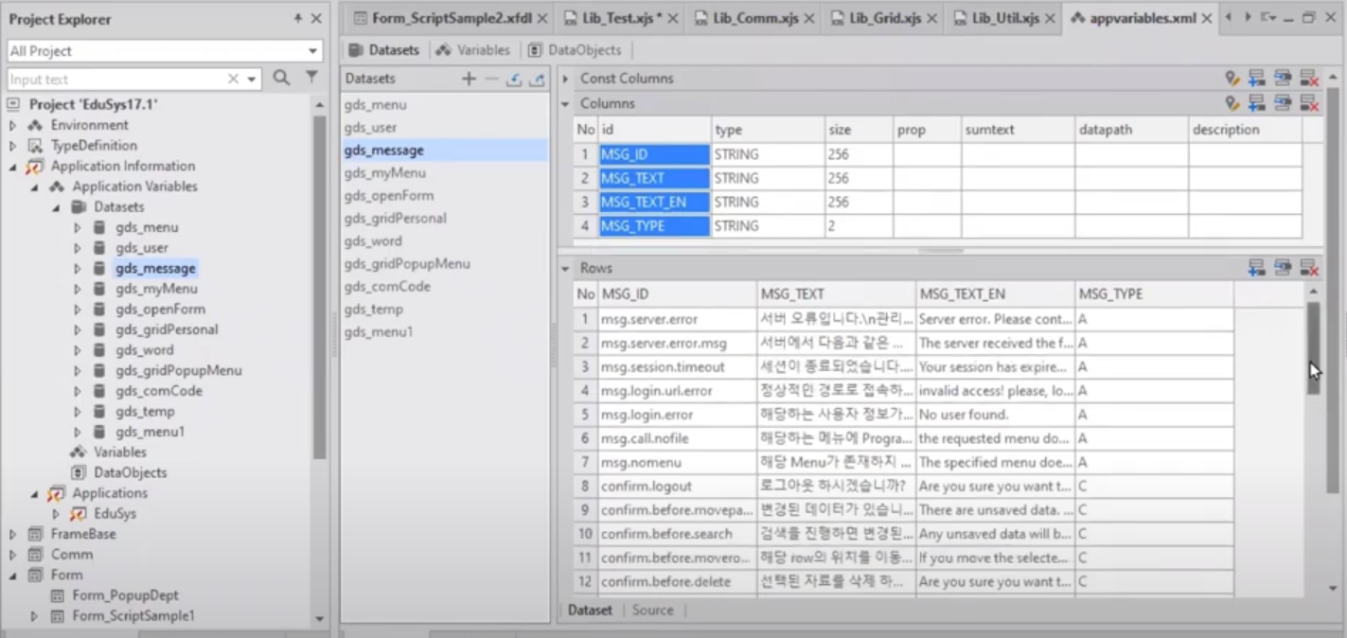1347x638 pixels.
Task: Open the editor tab list dropdown
Action: tap(1268, 18)
